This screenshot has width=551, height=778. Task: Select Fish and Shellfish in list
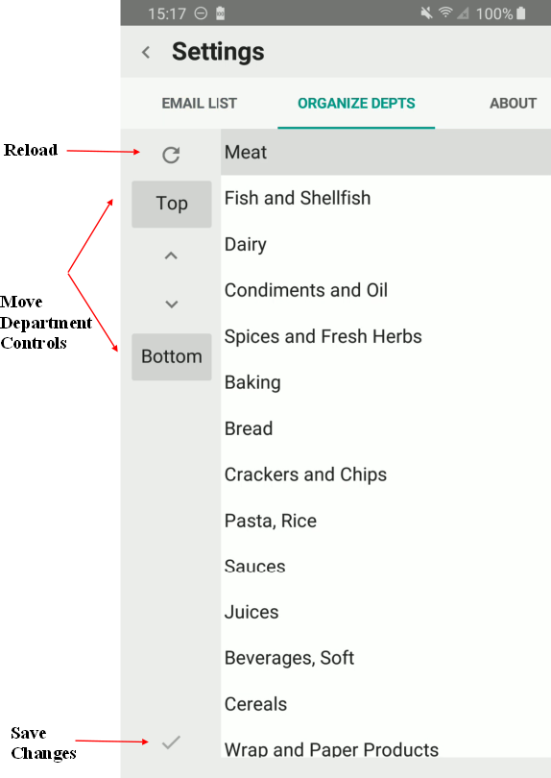[386, 198]
